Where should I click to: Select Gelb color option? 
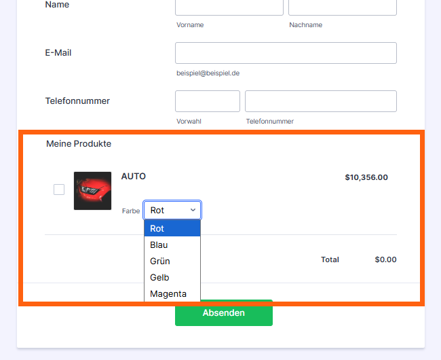pos(172,277)
